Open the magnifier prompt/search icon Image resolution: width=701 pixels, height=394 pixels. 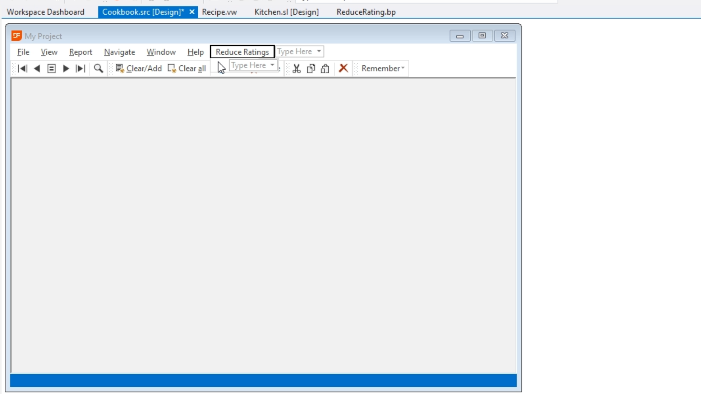tap(98, 68)
